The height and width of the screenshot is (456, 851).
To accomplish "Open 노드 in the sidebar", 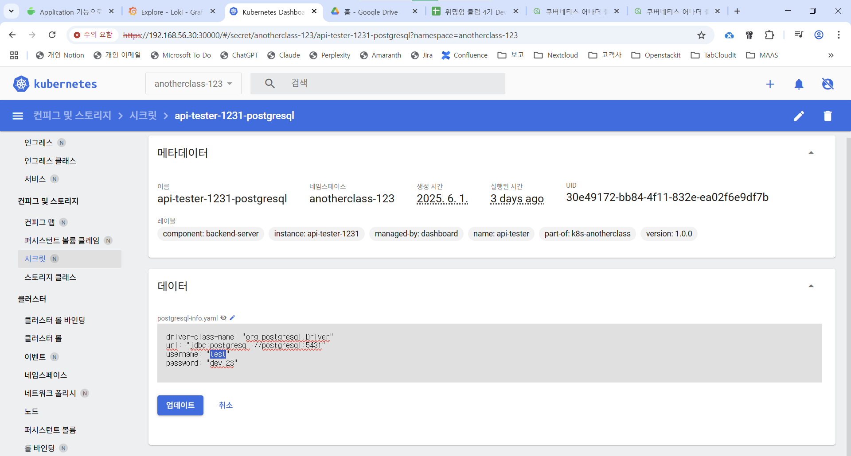I will point(31,411).
